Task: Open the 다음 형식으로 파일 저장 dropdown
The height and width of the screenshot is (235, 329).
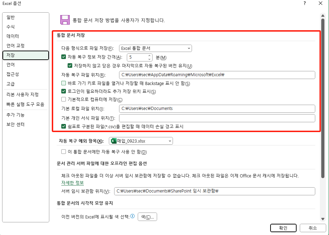Action: click(x=155, y=48)
